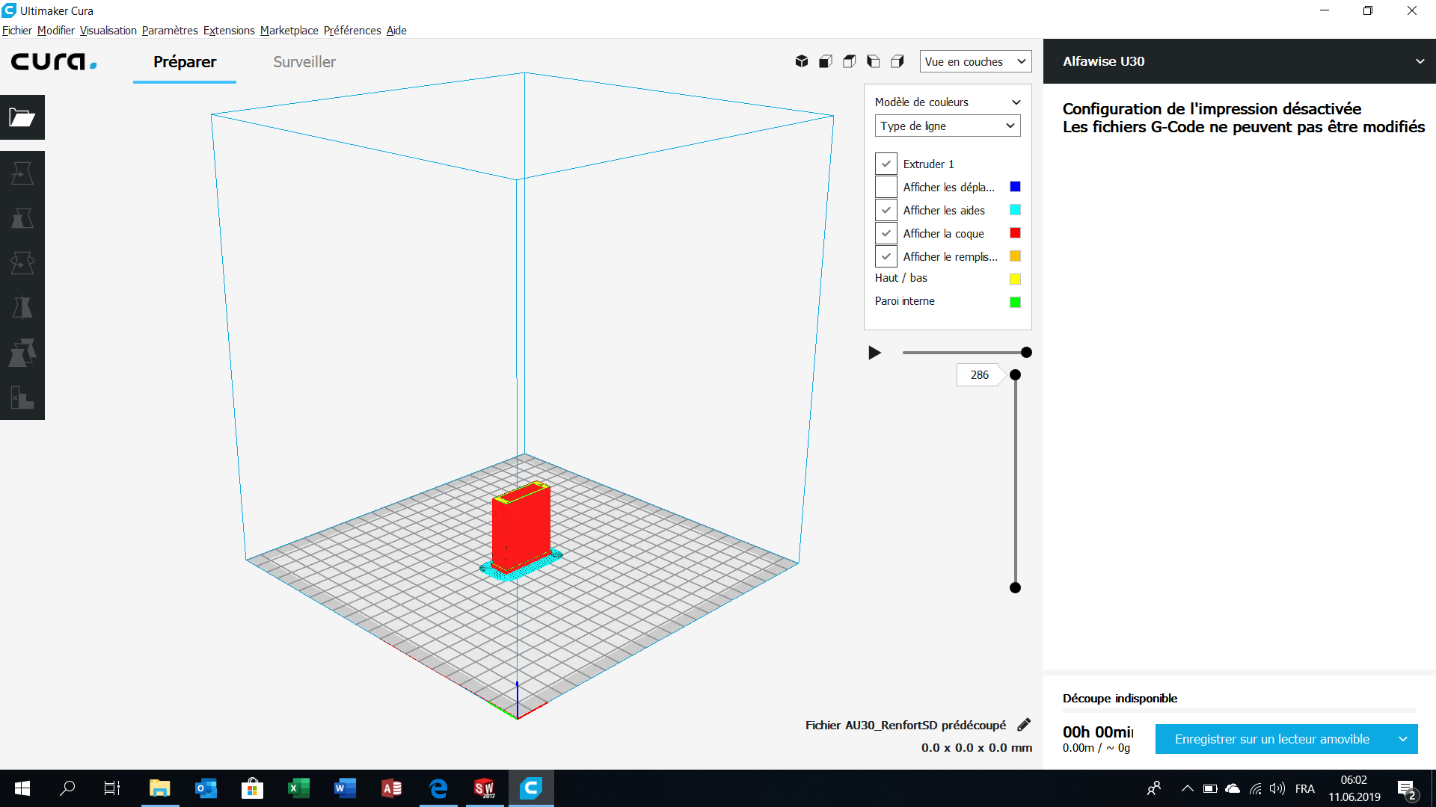Image resolution: width=1436 pixels, height=807 pixels.
Task: Uncheck the Afficher la coque checkbox
Action: (886, 233)
